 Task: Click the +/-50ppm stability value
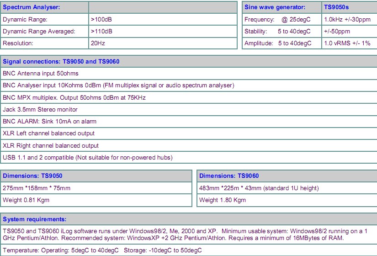[337, 32]
